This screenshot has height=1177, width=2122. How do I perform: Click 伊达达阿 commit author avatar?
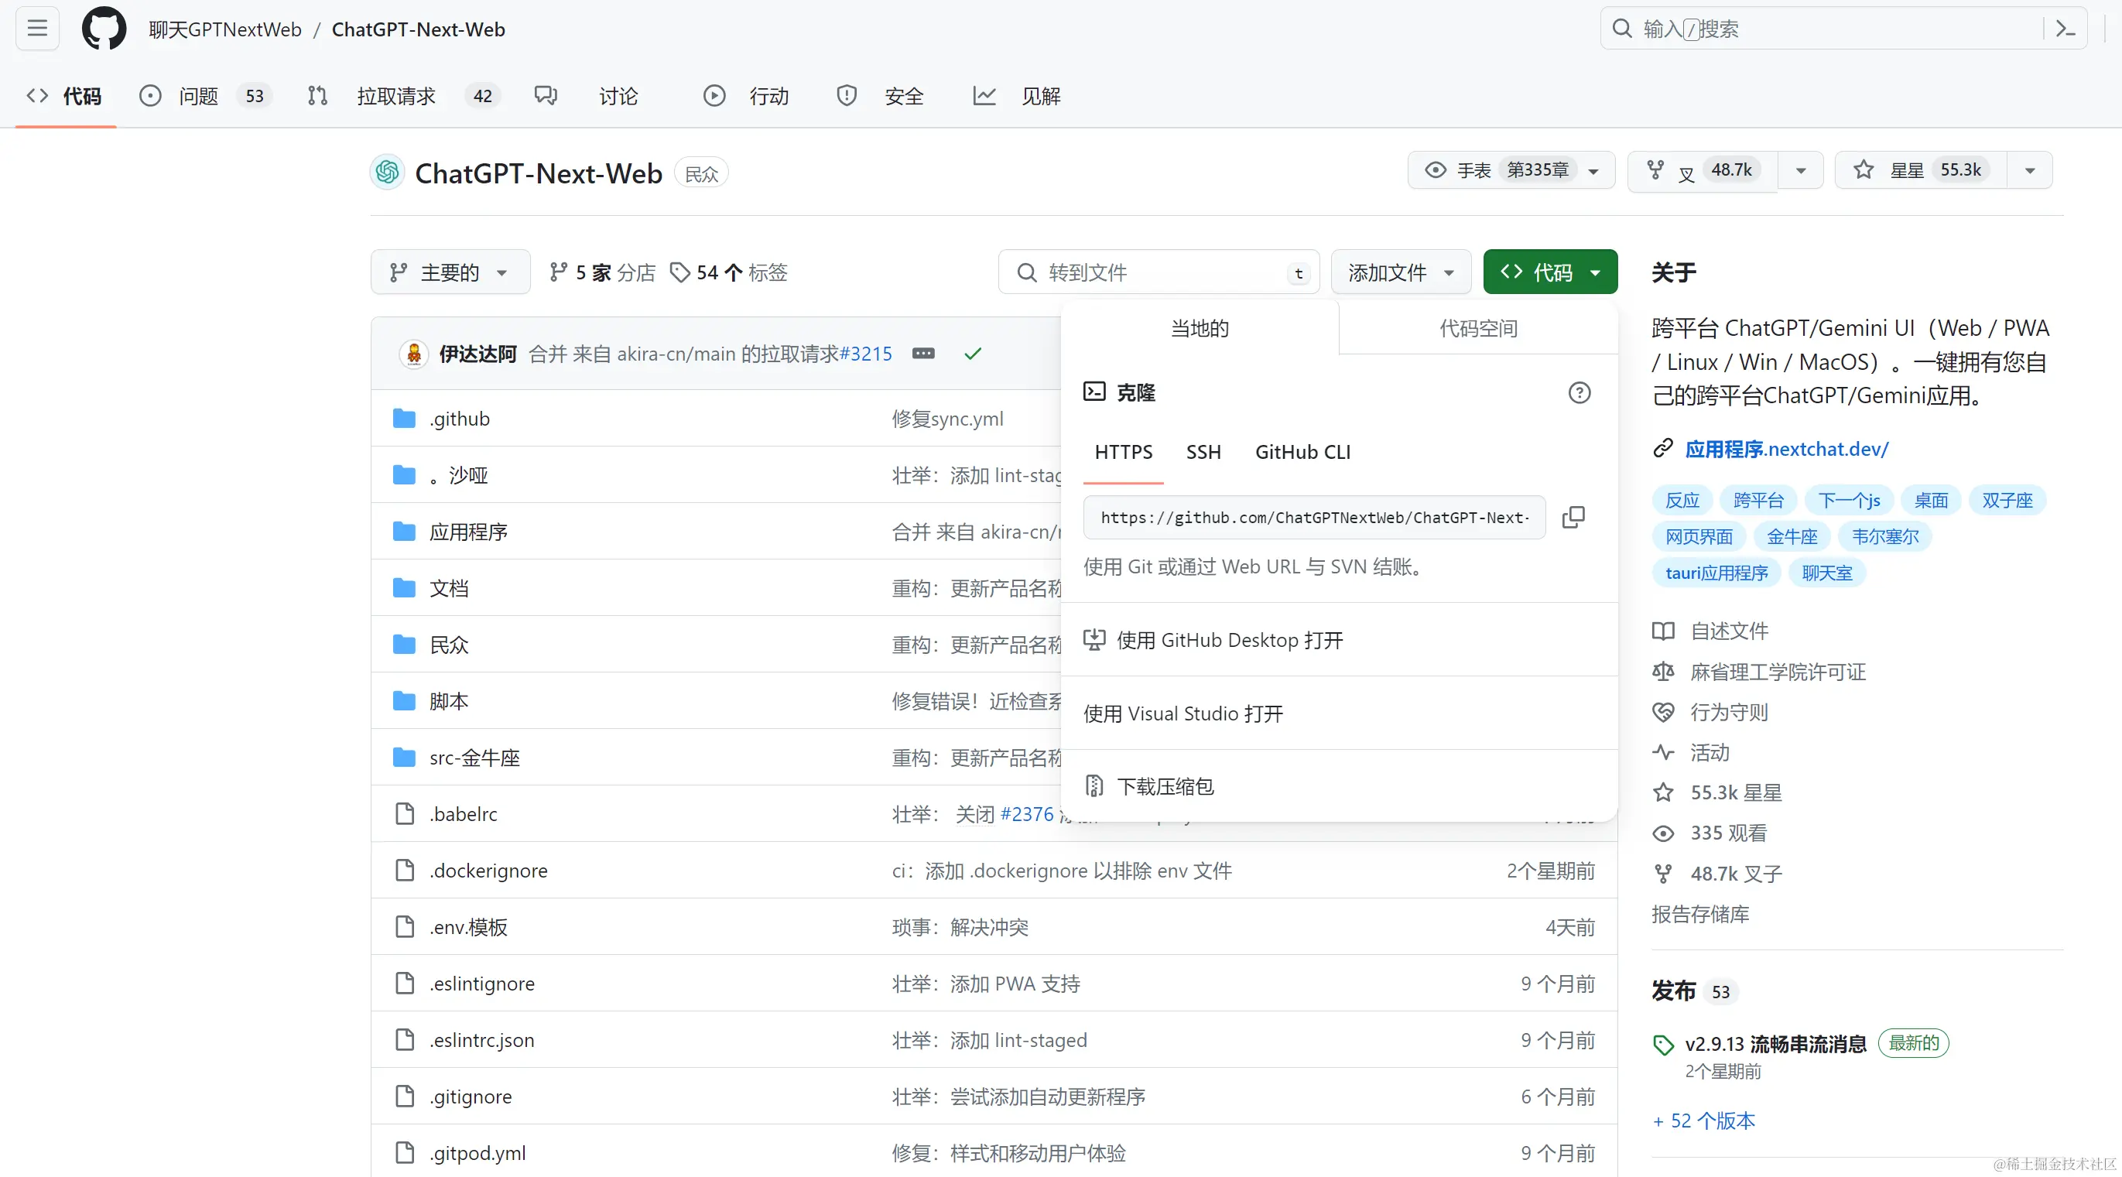tap(413, 354)
